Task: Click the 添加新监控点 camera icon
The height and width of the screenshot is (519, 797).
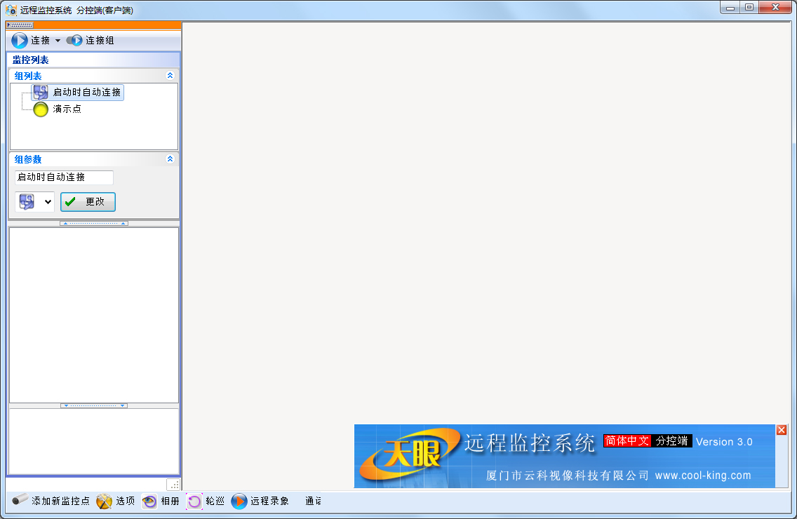Action: tap(20, 500)
